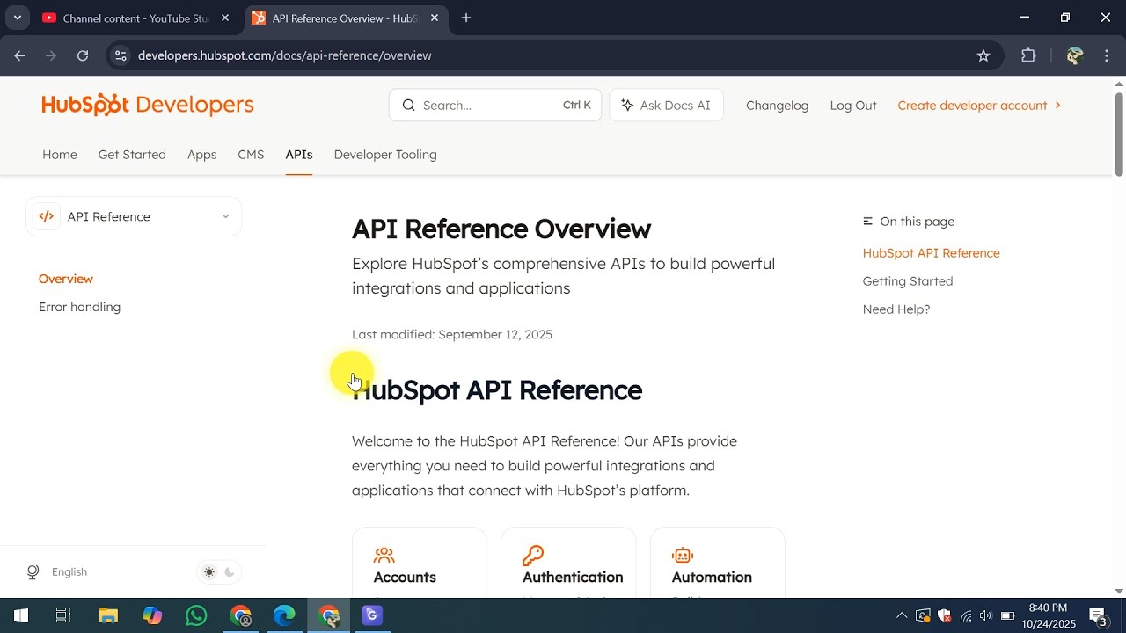
Task: Close the API Reference Overview tab
Action: pos(435,18)
